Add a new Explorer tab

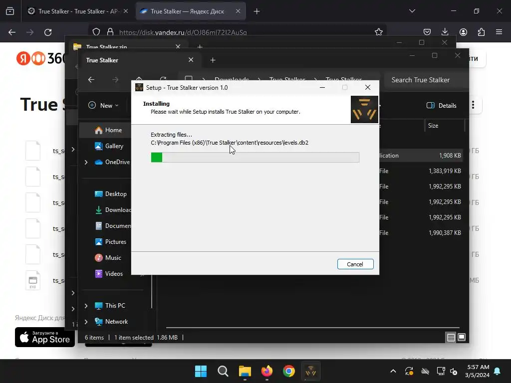[213, 60]
